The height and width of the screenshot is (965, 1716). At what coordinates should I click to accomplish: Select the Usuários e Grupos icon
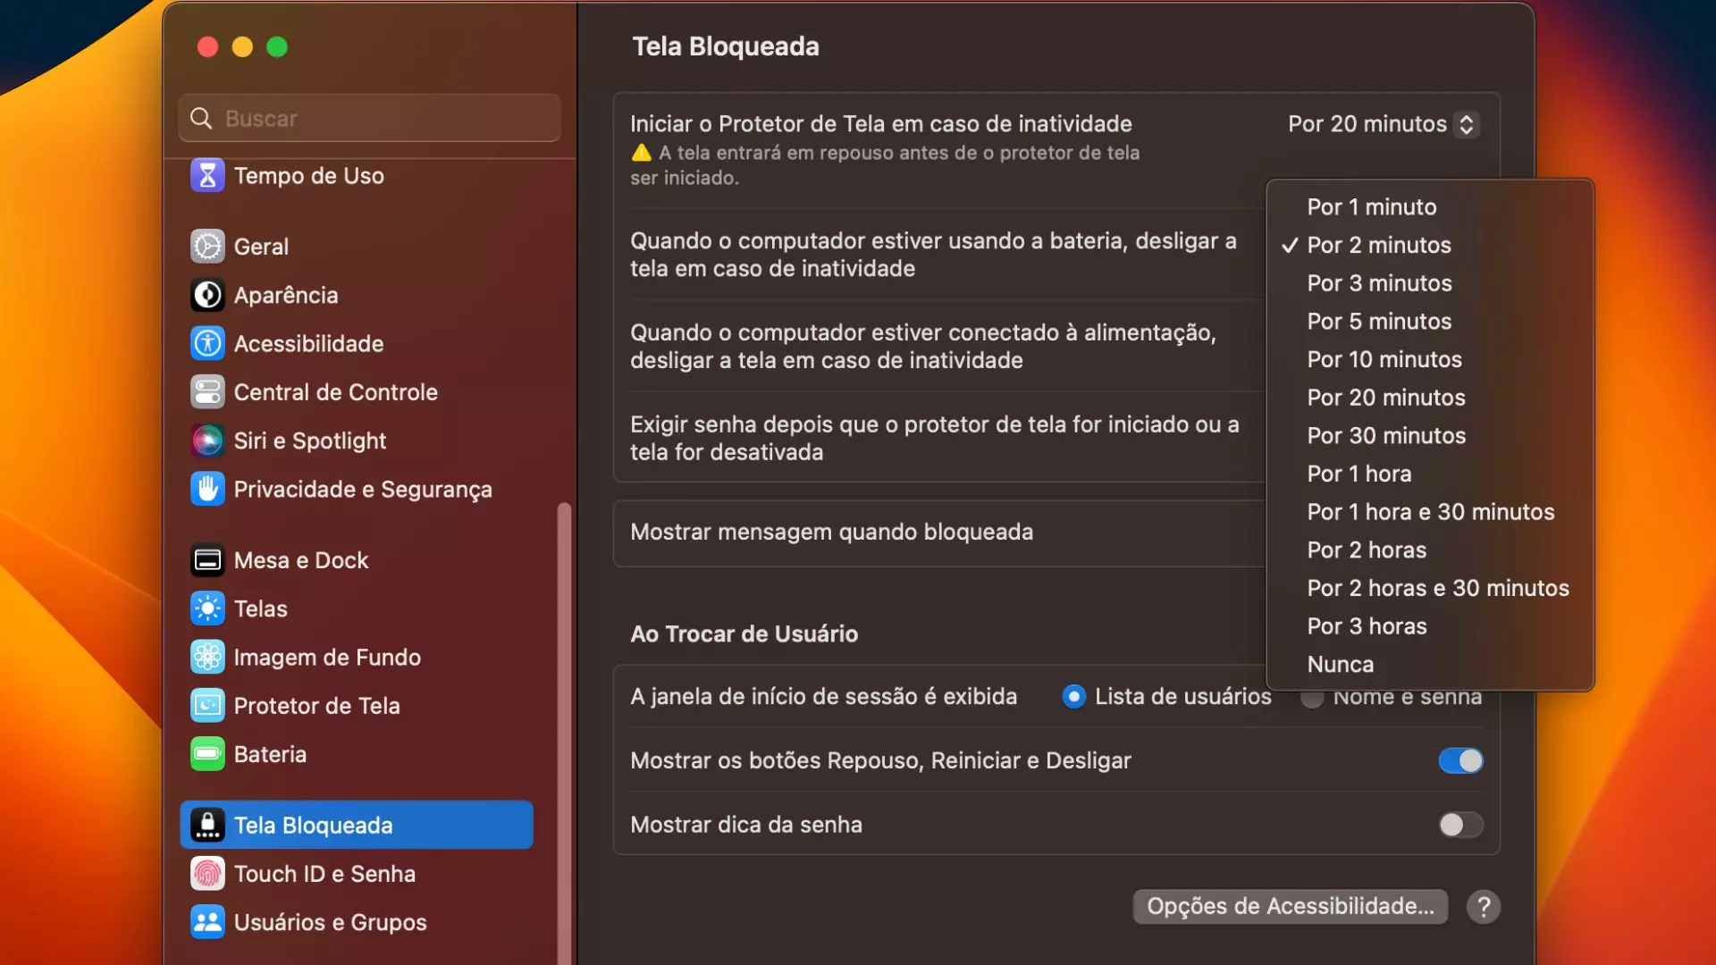point(206,922)
